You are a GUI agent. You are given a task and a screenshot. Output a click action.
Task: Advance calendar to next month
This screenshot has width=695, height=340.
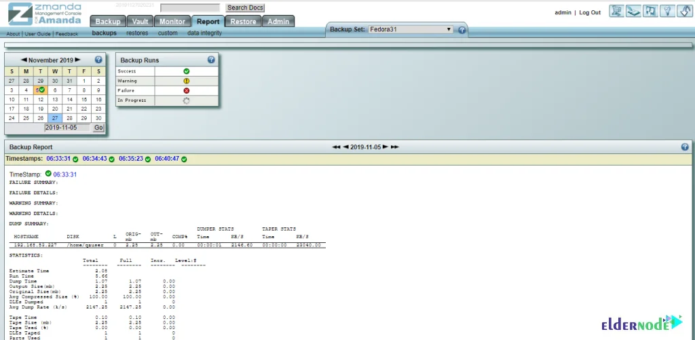(x=77, y=60)
